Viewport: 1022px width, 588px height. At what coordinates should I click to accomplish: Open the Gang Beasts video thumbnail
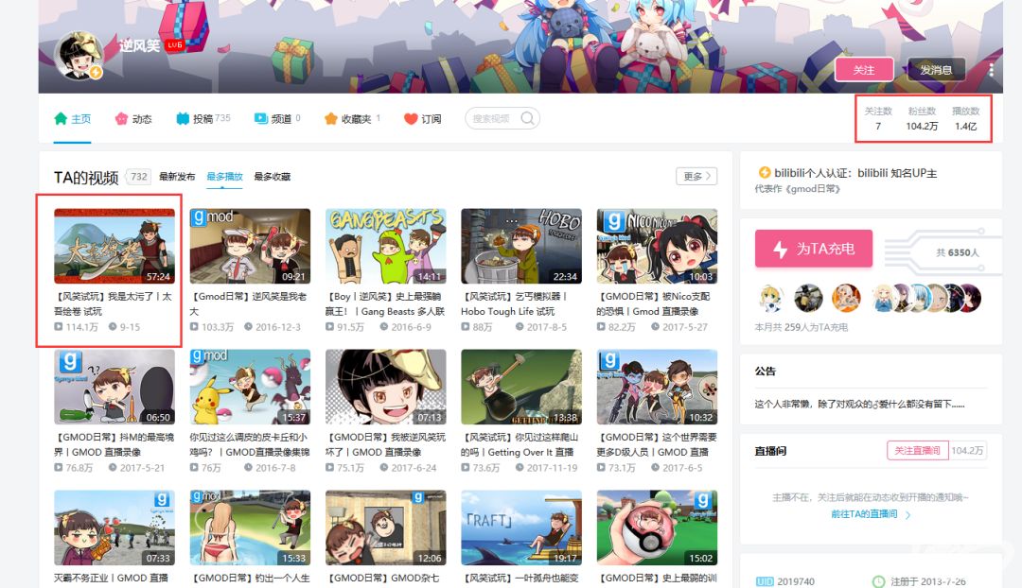coord(385,246)
